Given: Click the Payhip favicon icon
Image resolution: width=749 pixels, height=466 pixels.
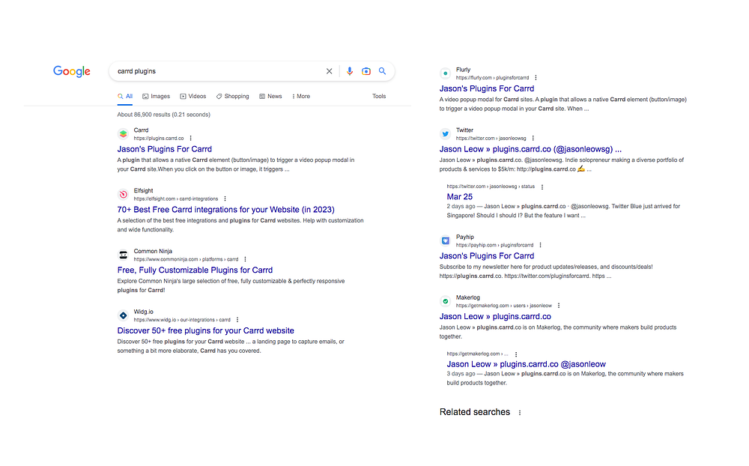Looking at the screenshot, I should 445,240.
